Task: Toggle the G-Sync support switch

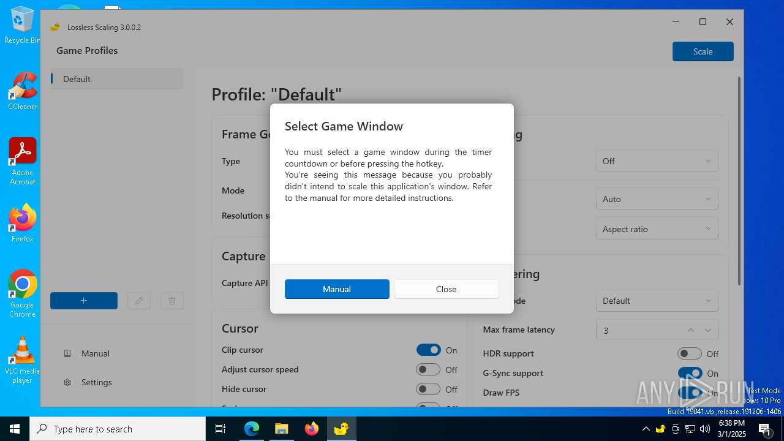Action: tap(690, 373)
